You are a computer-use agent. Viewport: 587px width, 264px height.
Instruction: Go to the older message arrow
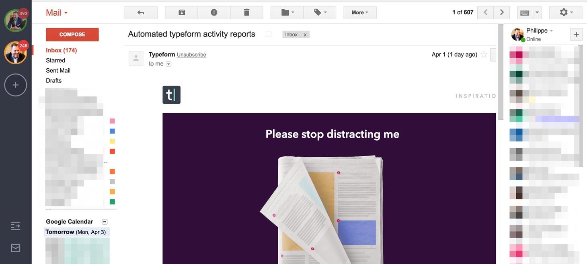pyautogui.click(x=502, y=12)
